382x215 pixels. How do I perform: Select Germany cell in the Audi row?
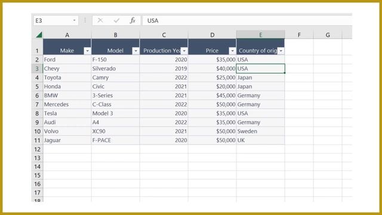(260, 122)
